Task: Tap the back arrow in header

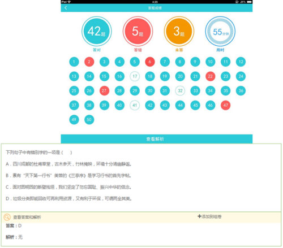Action: pos(66,8)
